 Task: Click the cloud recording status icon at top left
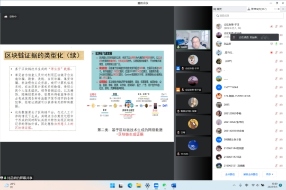6,16
